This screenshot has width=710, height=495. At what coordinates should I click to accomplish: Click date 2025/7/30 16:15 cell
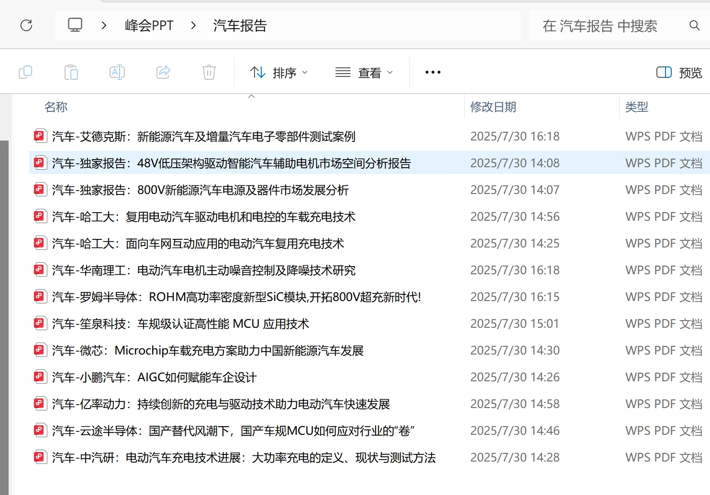pyautogui.click(x=515, y=297)
